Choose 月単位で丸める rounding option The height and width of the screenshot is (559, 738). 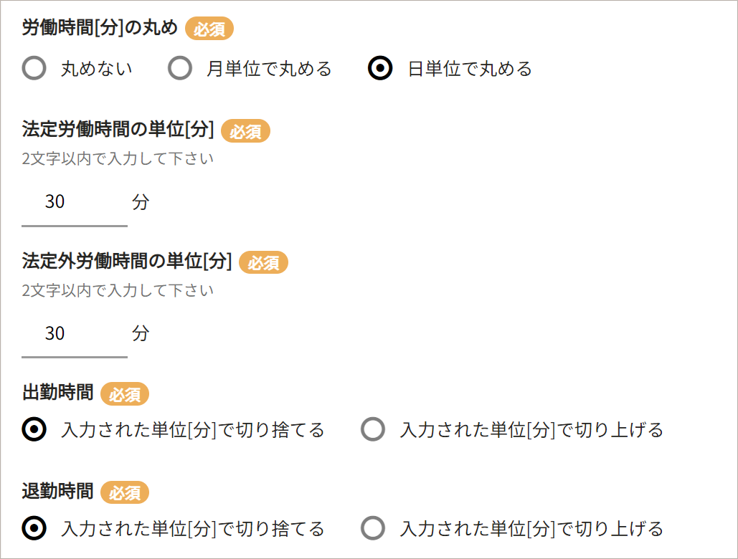[x=179, y=69]
